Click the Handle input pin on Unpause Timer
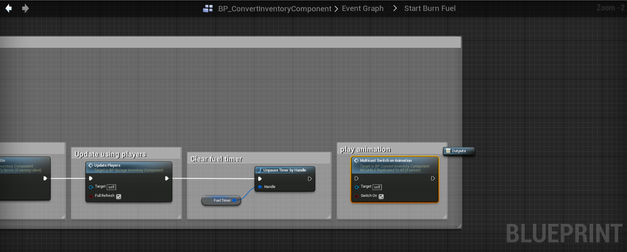627x252 pixels. pyautogui.click(x=260, y=187)
